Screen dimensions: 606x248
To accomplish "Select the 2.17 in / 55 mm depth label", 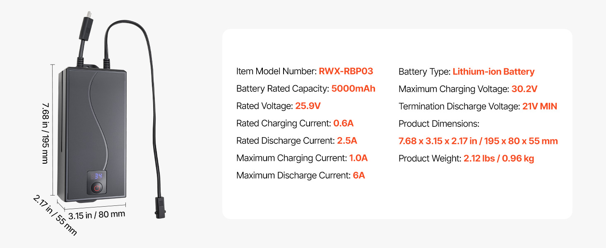I will tap(55, 215).
